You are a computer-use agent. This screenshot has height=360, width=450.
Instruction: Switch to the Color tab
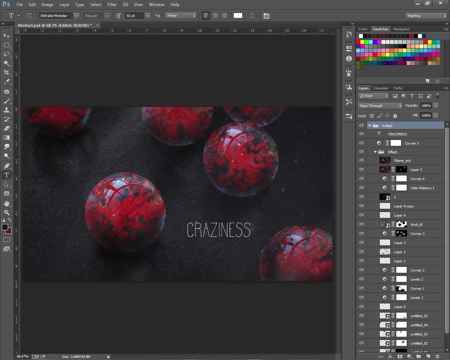coord(363,29)
